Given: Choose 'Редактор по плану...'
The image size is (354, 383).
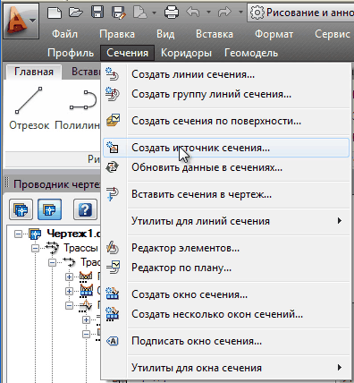Looking at the screenshot, I should click(x=226, y=268).
